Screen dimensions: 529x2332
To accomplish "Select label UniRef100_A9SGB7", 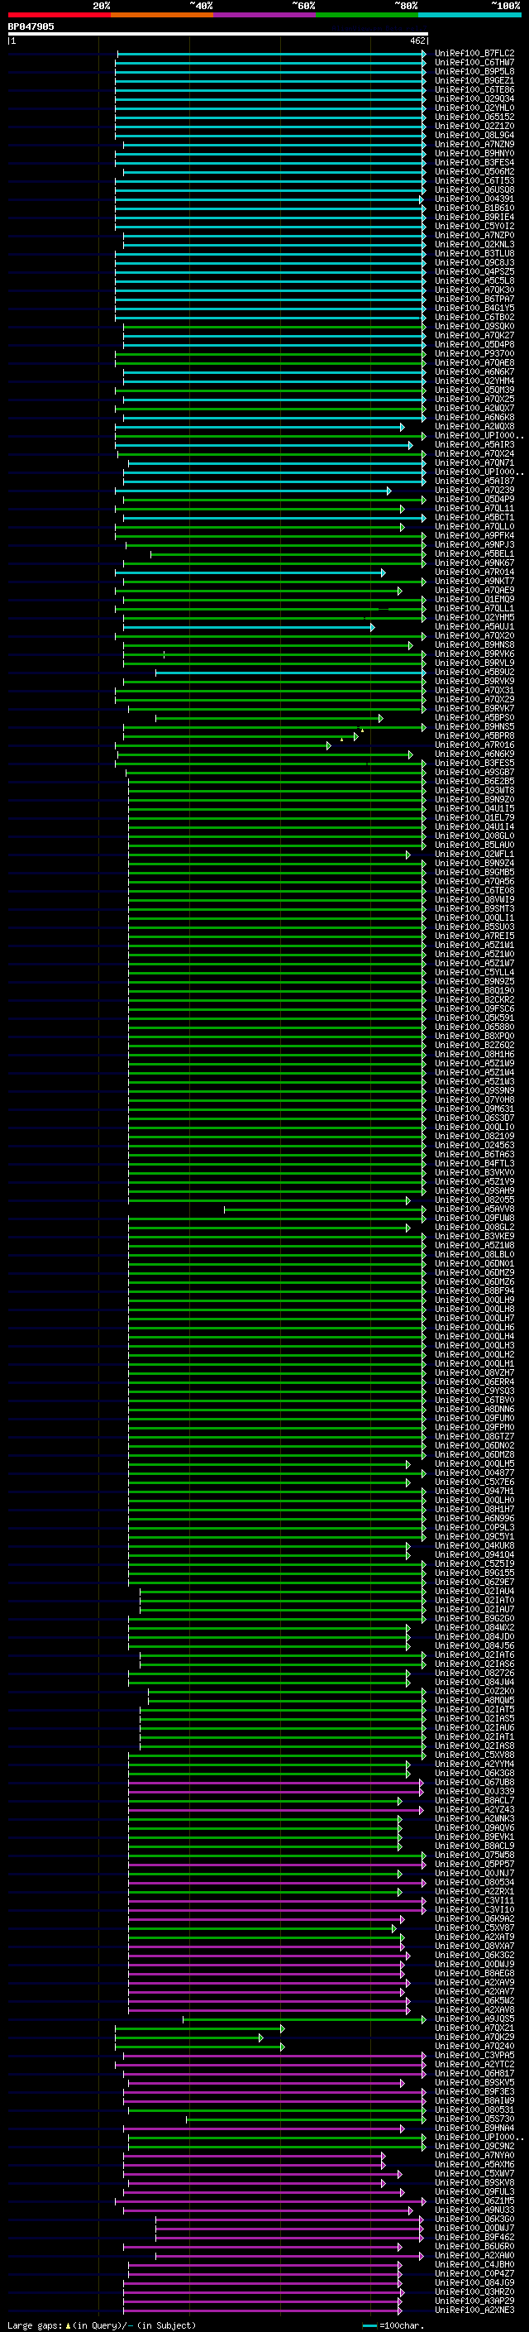I will (x=474, y=772).
